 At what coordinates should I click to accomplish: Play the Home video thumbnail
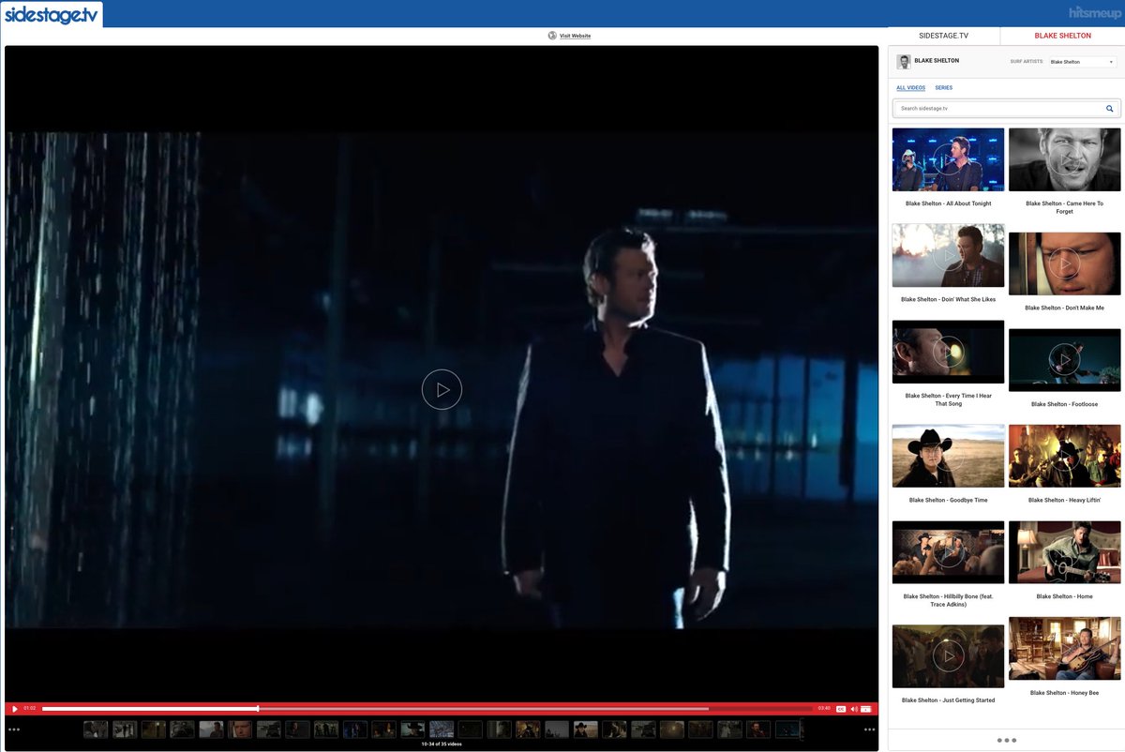coord(1064,552)
